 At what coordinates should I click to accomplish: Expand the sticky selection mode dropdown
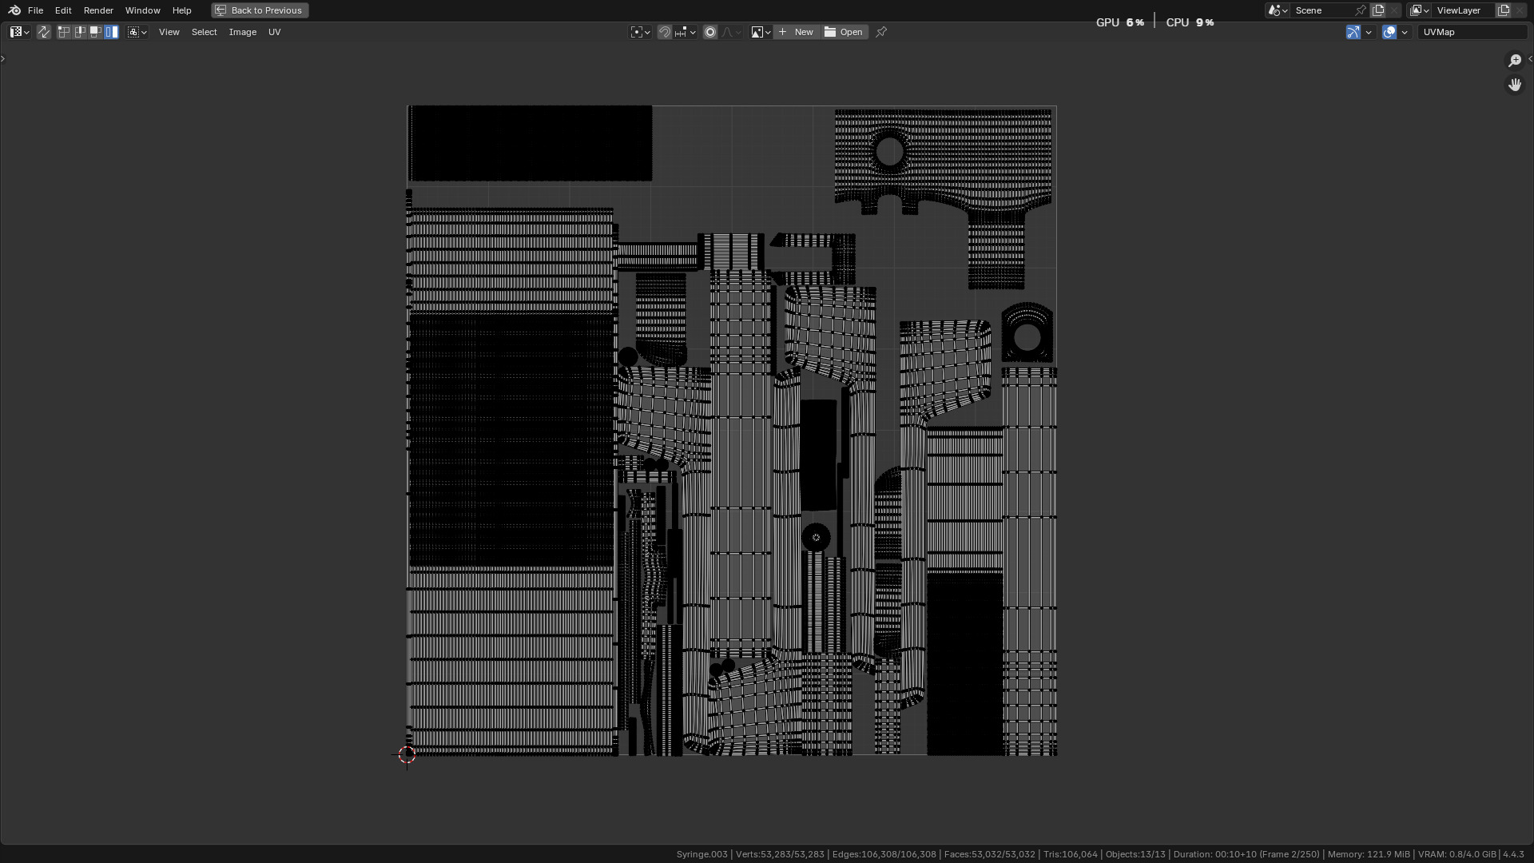click(137, 32)
